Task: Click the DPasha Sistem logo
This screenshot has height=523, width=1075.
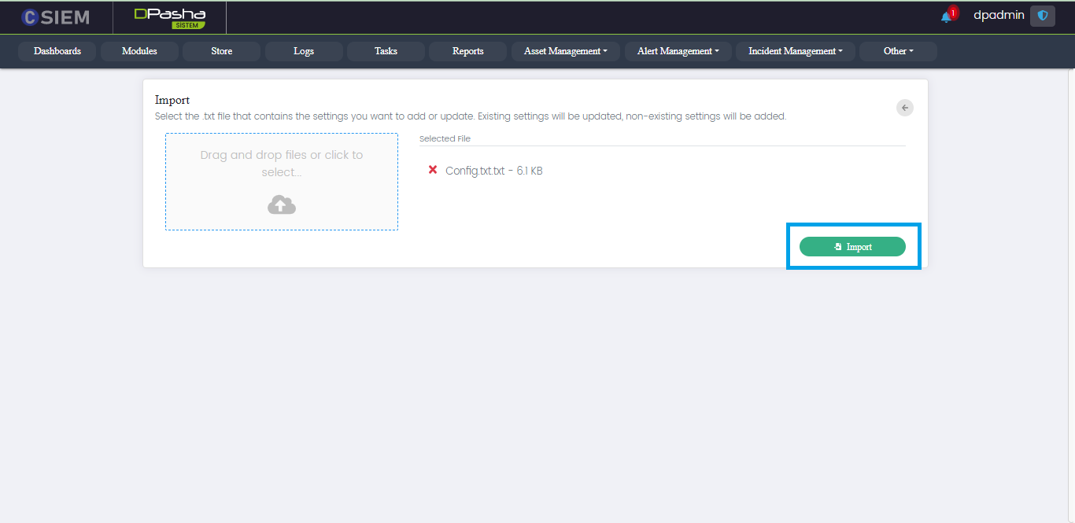Action: click(x=169, y=17)
